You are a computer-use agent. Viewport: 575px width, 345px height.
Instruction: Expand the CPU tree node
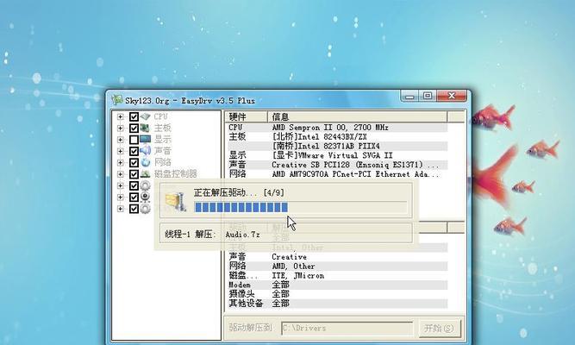coord(121,116)
